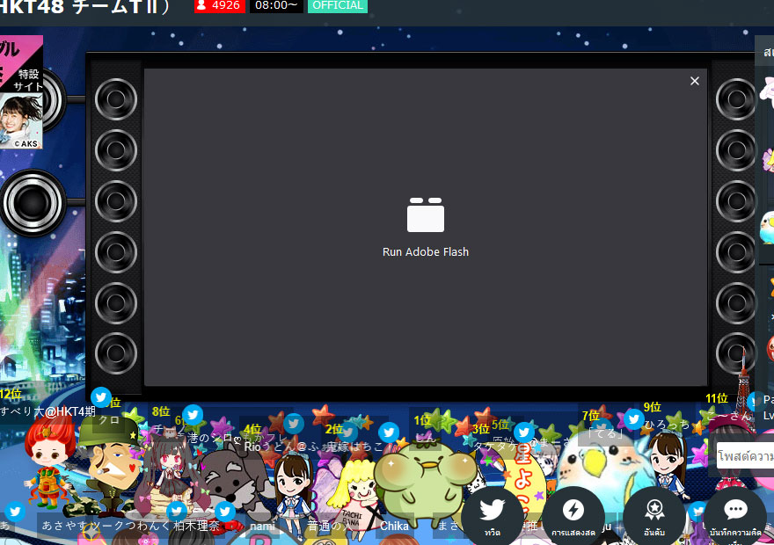Click the comment post input field
Screen dimensions: 774x545
coord(745,455)
